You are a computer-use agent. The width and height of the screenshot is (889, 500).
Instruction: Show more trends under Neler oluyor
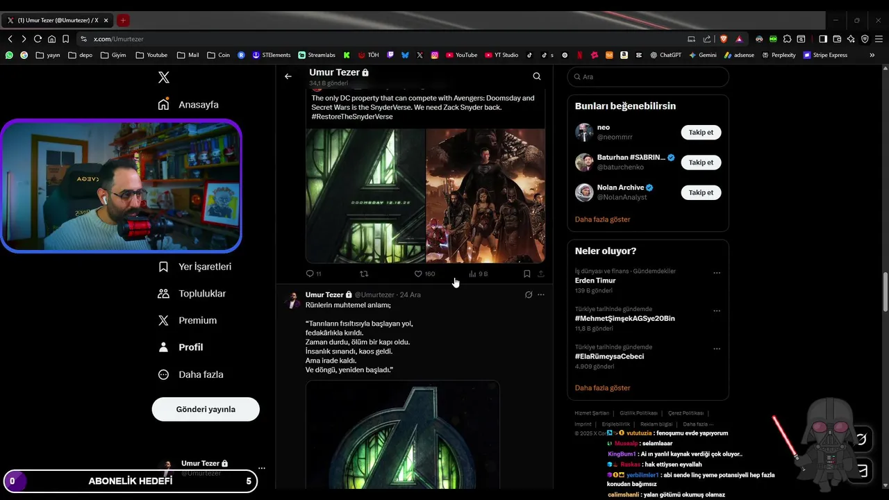tap(602, 388)
